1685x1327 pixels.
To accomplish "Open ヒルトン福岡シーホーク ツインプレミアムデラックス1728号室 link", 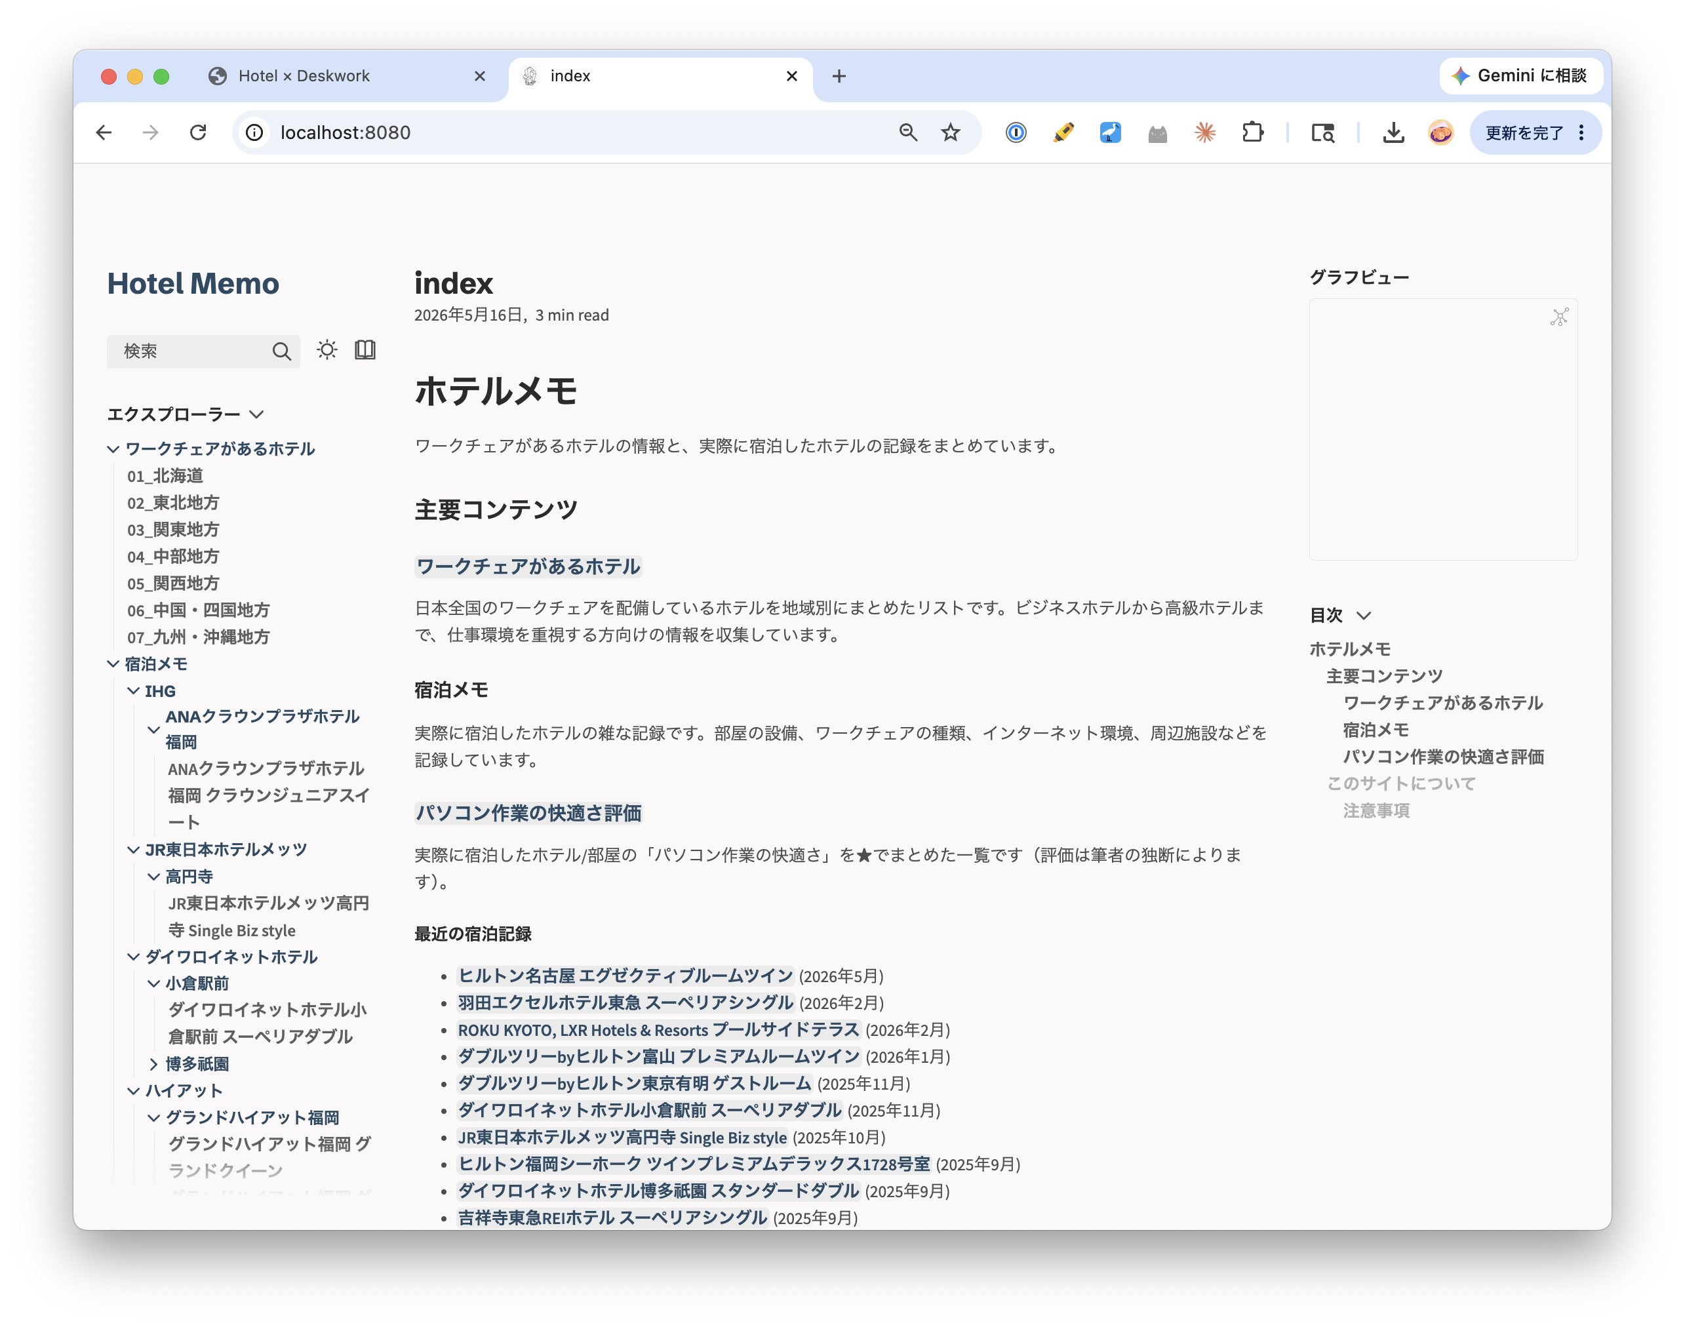I will [x=694, y=1164].
